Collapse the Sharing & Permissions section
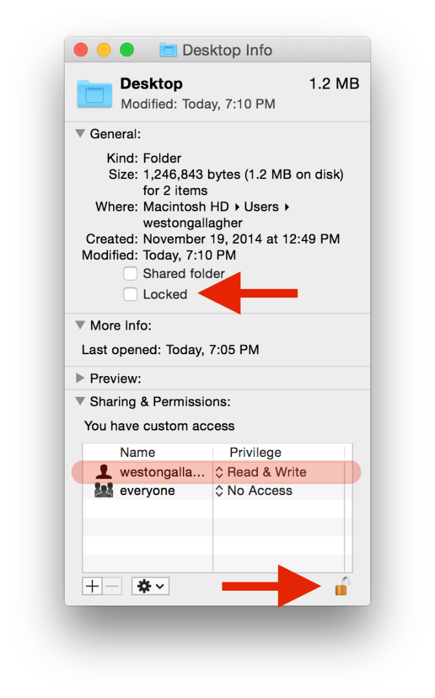The height and width of the screenshot is (698, 435). (80, 401)
